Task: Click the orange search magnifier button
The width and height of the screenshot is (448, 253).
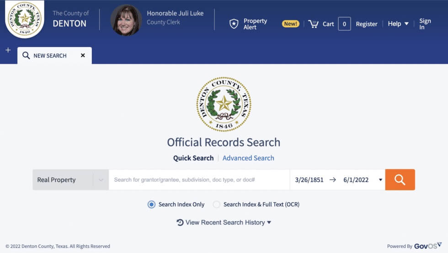Action: (400, 180)
